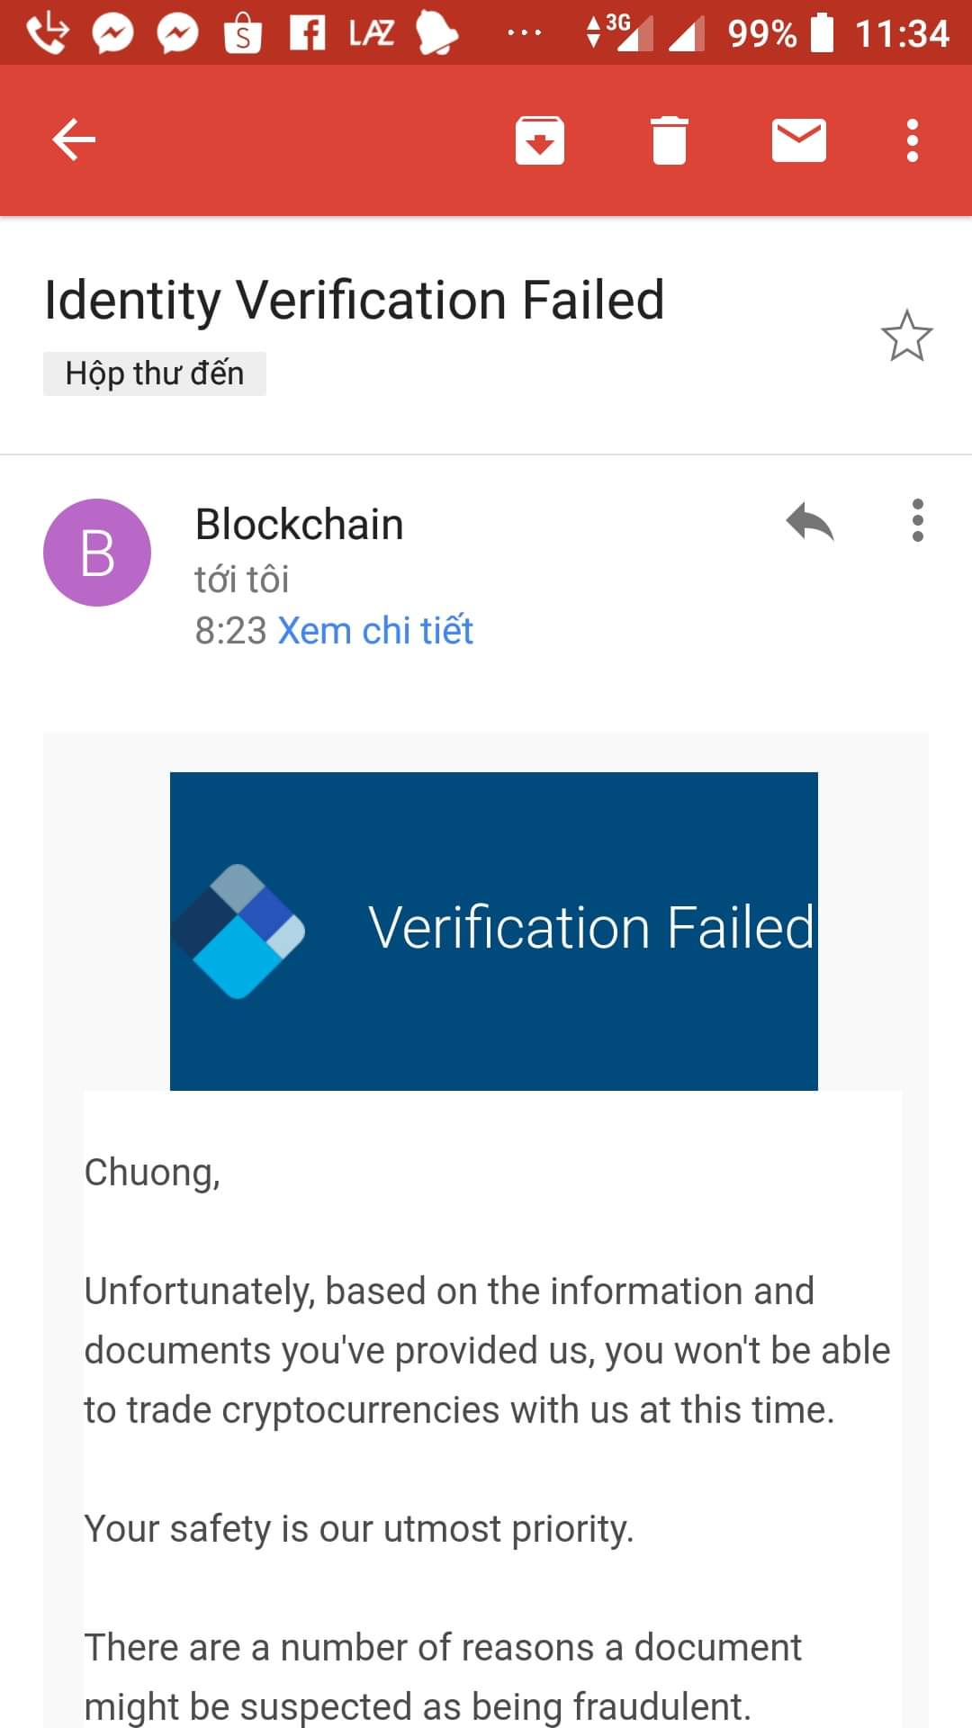Go back with the arrow icon
This screenshot has width=972, height=1728.
point(74,140)
